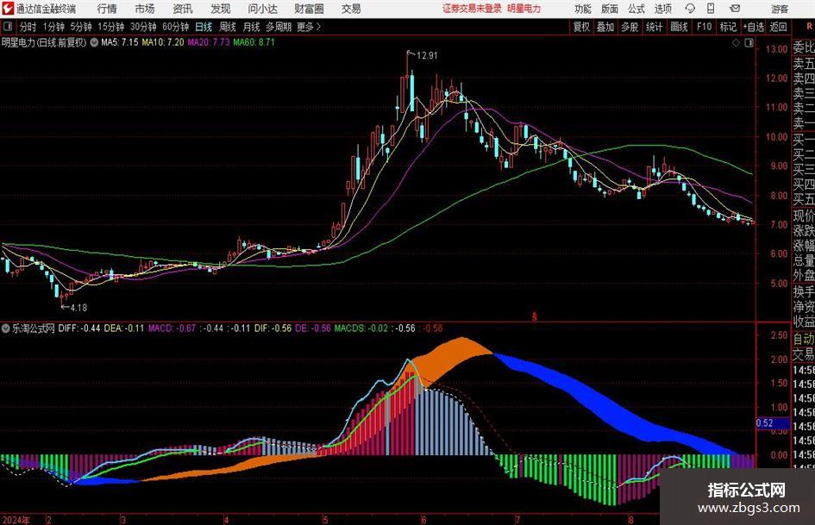Screen dimensions: 815x525
Task: Click the 委比 row in side panel
Action: (x=804, y=47)
